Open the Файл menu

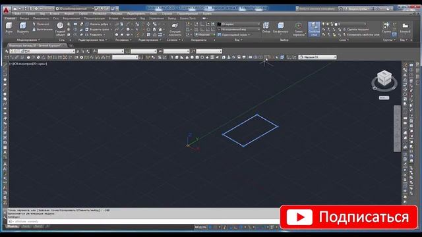(18, 13)
